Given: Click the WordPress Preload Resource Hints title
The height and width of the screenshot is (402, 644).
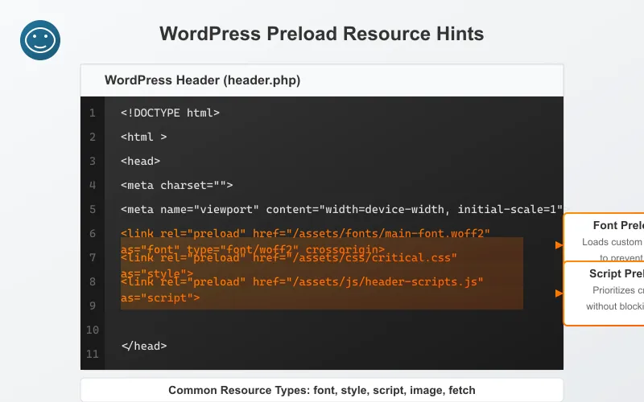Looking at the screenshot, I should point(321,34).
